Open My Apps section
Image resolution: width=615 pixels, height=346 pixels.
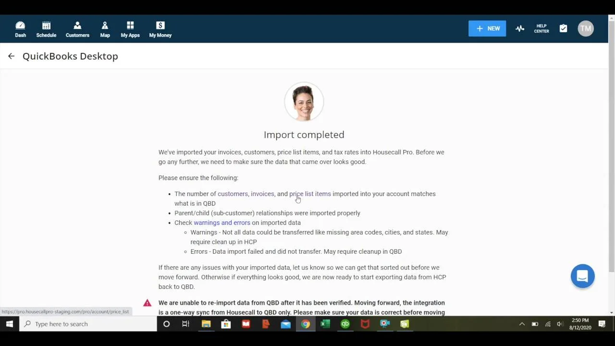[x=130, y=29]
